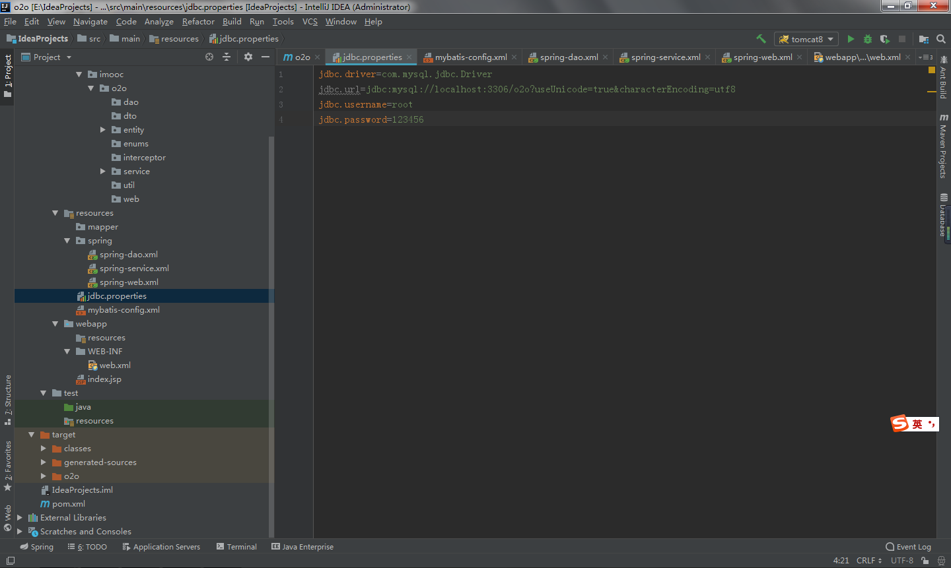Screen dimensions: 951x568
Task: Click Sogou input method S icon
Action: [x=899, y=424]
